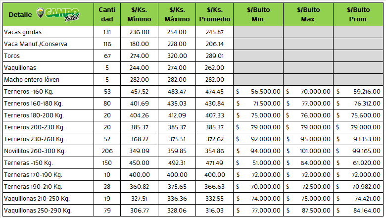Click the Cantidad column header
386x218 pixels.
[x=107, y=14]
